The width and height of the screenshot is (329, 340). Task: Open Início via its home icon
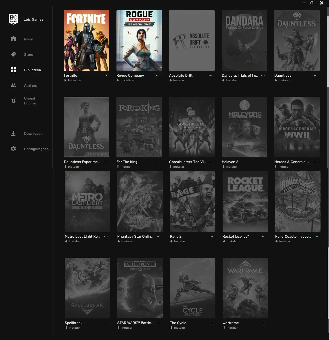13,39
